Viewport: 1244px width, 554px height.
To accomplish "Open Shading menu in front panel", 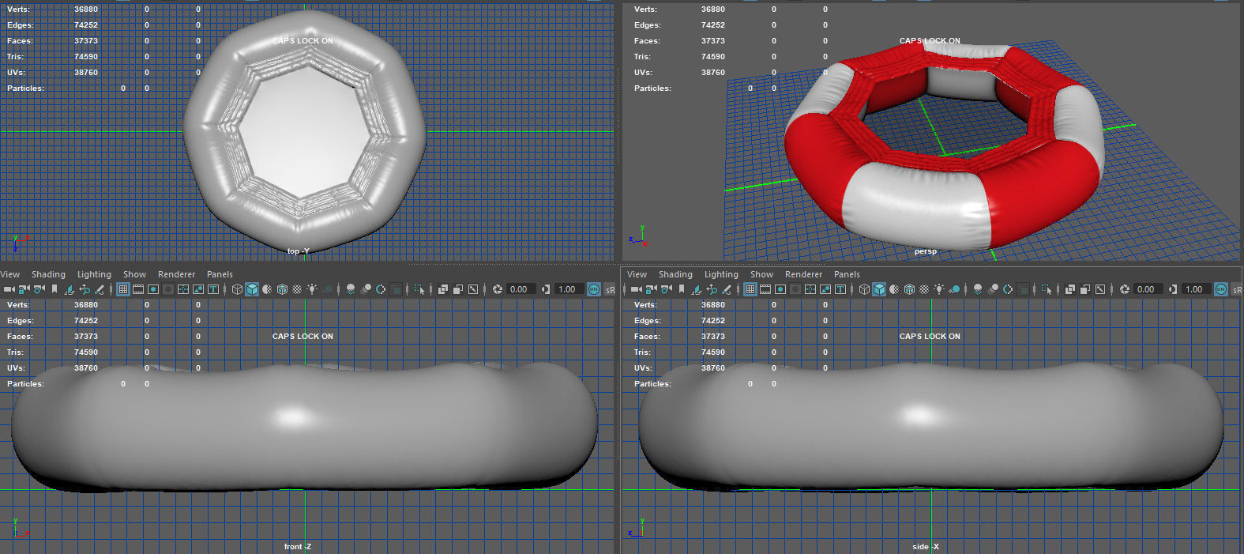I will 48,274.
